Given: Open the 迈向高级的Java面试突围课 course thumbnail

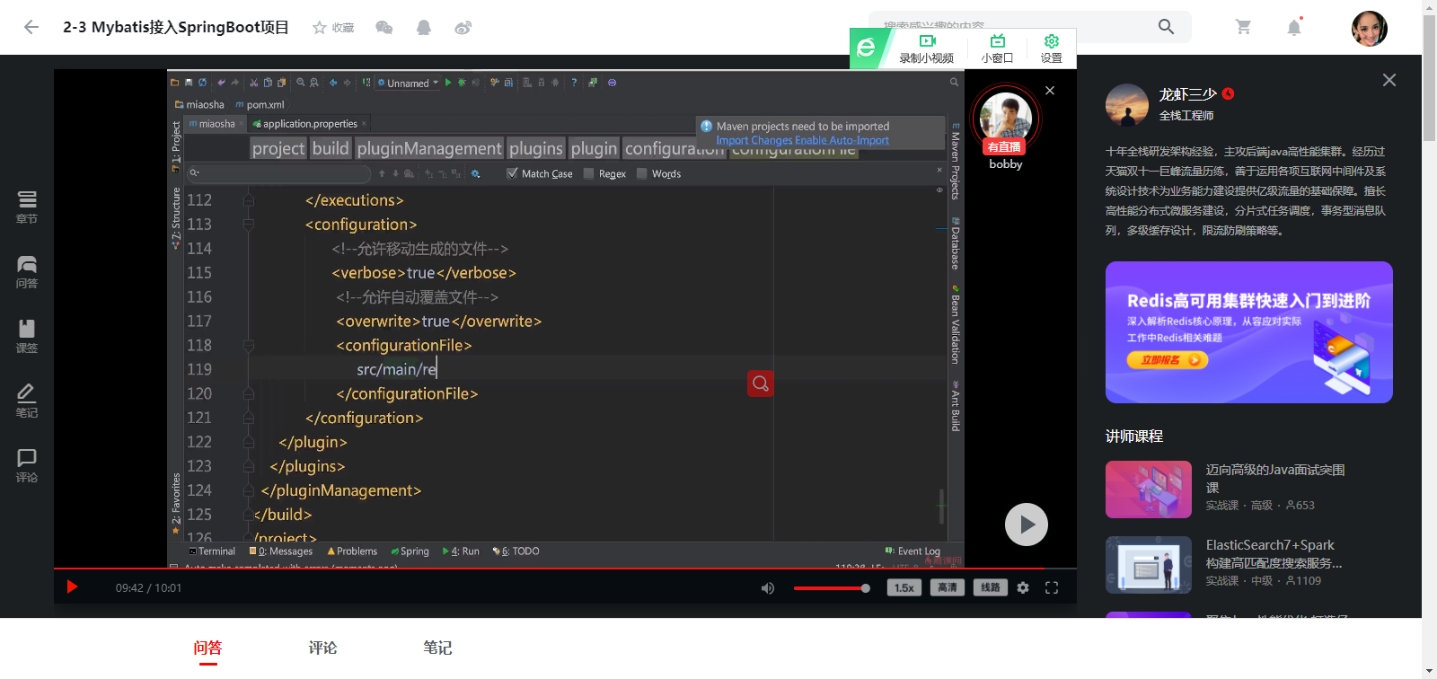Looking at the screenshot, I should pos(1149,489).
